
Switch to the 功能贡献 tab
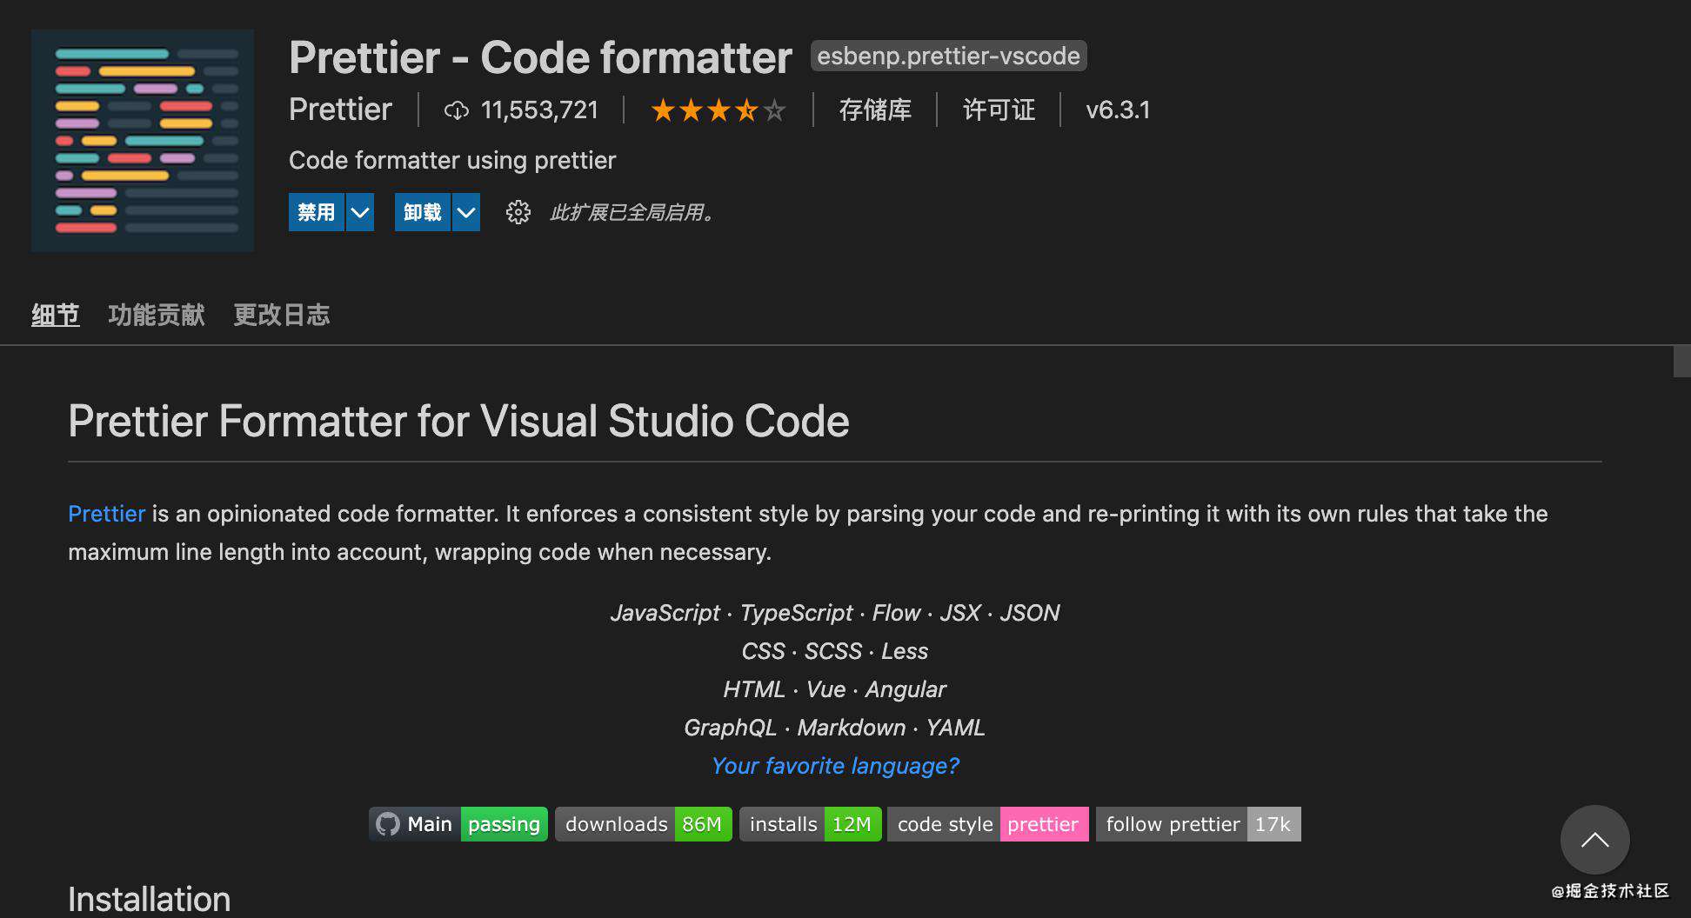[157, 315]
